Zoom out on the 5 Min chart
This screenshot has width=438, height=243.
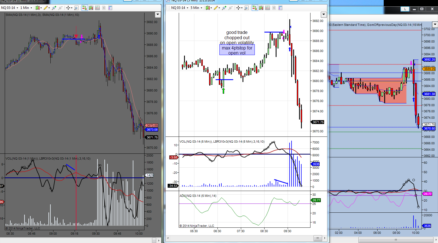click(x=230, y=8)
